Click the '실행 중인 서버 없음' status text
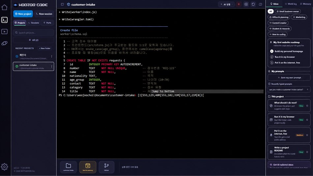The height and width of the screenshot is (176, 313). click(x=130, y=167)
